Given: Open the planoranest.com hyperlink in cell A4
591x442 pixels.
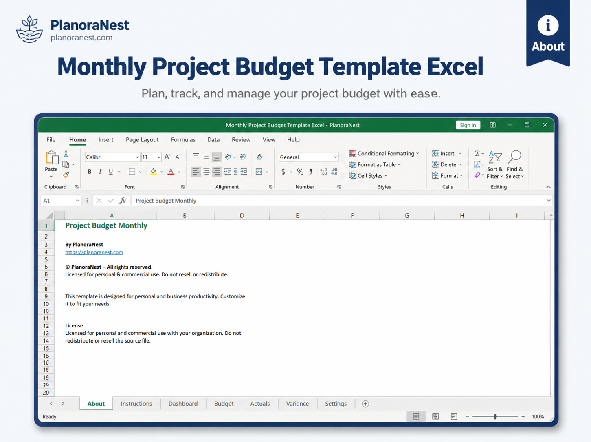Looking at the screenshot, I should 94,252.
